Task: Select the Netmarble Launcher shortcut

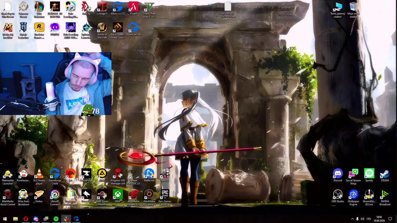Action: coord(8,177)
